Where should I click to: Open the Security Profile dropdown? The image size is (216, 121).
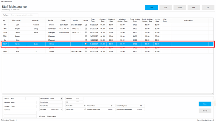coord(62,99)
